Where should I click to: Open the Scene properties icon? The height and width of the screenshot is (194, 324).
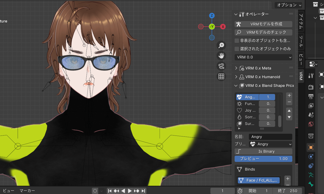311,115
